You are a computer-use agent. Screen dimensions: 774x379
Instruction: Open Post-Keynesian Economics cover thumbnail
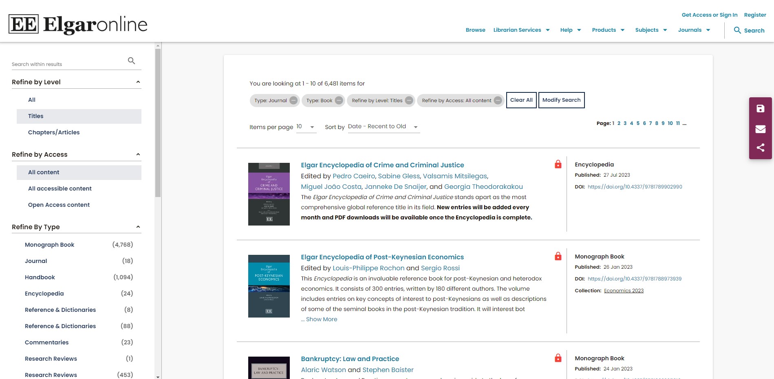269,286
